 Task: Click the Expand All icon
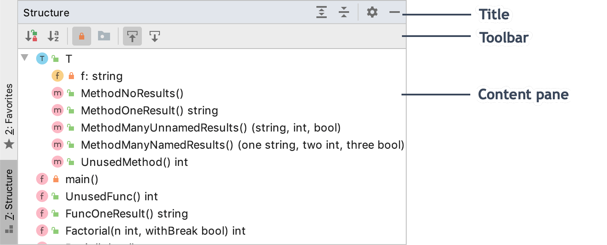click(x=322, y=12)
